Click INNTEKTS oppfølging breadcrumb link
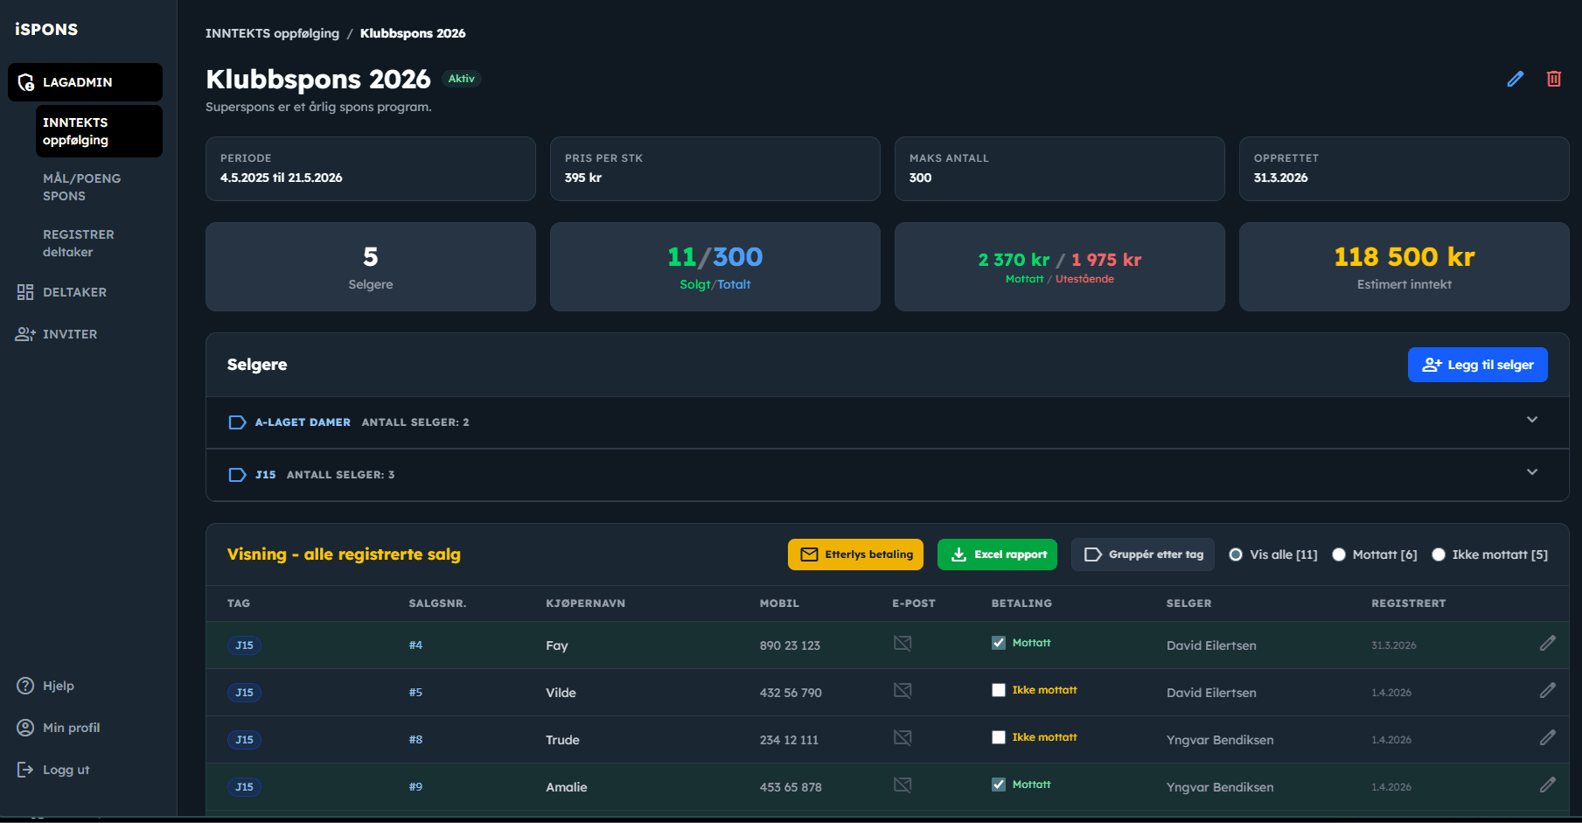Image resolution: width=1582 pixels, height=823 pixels. point(272,33)
